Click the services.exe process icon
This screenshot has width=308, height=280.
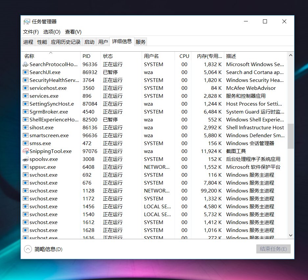point(26,96)
